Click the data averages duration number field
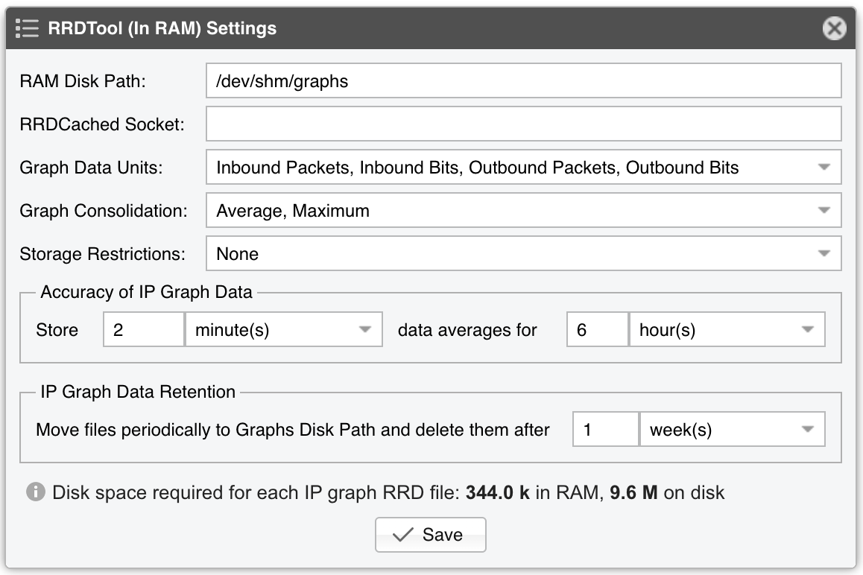Screen dimensions: 863x575 point(597,330)
